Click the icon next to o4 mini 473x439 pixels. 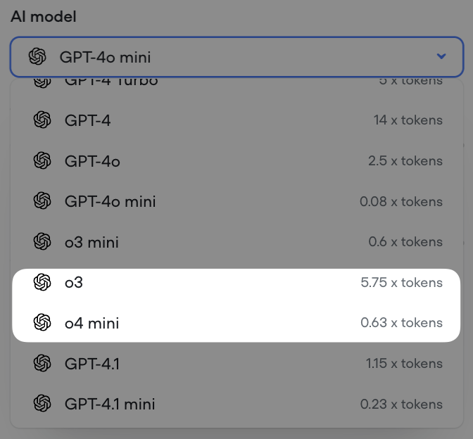click(42, 323)
